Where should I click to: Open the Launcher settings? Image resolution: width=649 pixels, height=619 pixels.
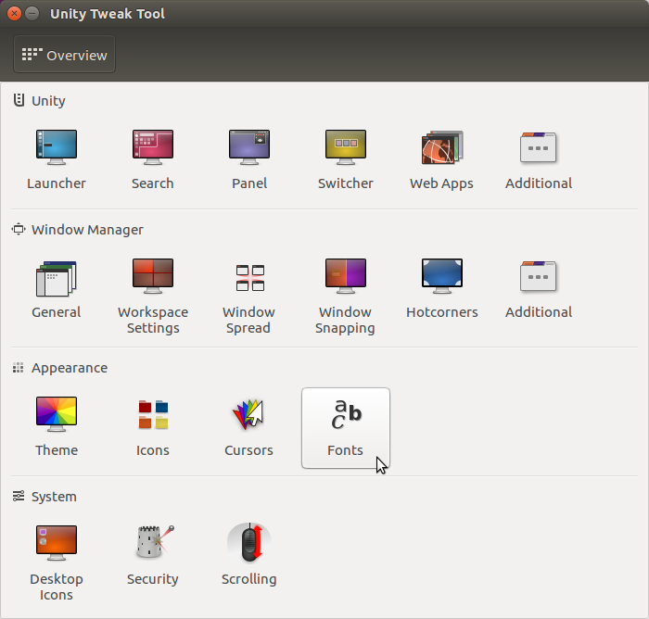pos(57,158)
